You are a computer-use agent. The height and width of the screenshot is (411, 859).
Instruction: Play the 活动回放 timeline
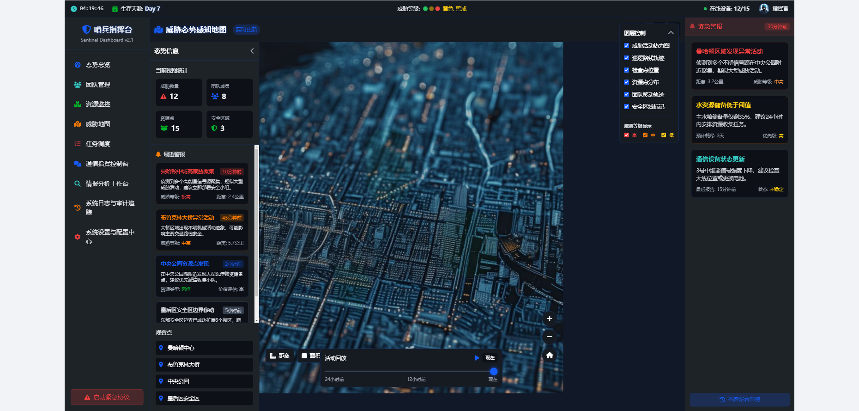(x=477, y=358)
